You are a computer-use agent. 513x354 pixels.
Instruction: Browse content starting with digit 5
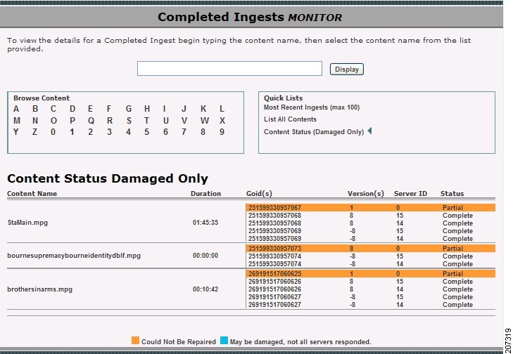(146, 132)
